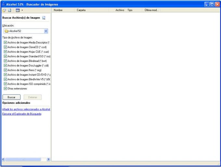Click the horizontal scrollbar thumb in left panel
The width and height of the screenshot is (221, 167).
pos(23,160)
